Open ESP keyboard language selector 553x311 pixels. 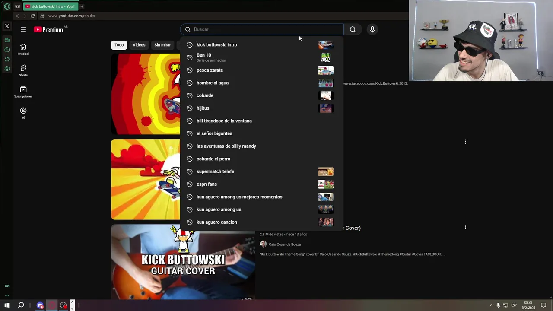point(514,305)
